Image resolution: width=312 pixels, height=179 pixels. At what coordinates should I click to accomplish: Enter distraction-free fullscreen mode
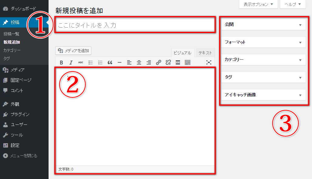[209, 62]
